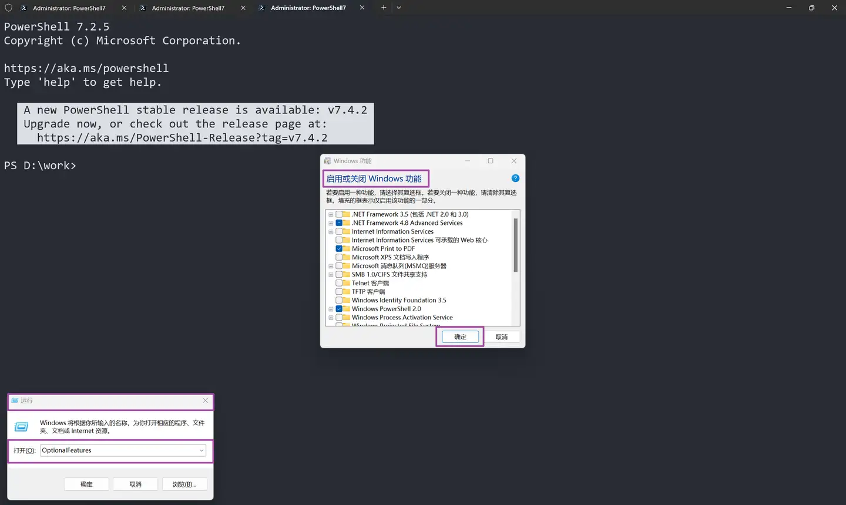Click 确定 in the 运行 dialog
Viewport: 846px width, 505px height.
coord(86,484)
